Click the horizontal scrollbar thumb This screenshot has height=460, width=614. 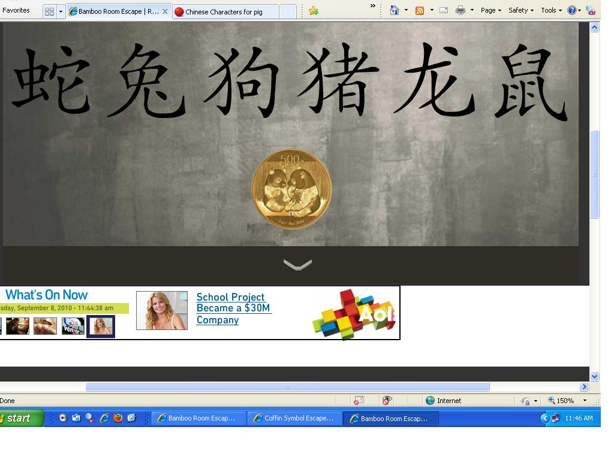pyautogui.click(x=287, y=387)
